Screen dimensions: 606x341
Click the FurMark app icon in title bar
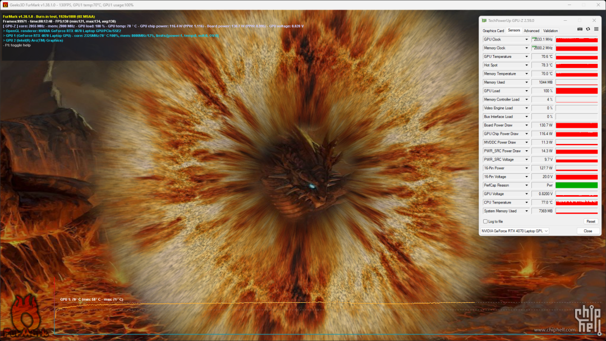[x=6, y=5]
